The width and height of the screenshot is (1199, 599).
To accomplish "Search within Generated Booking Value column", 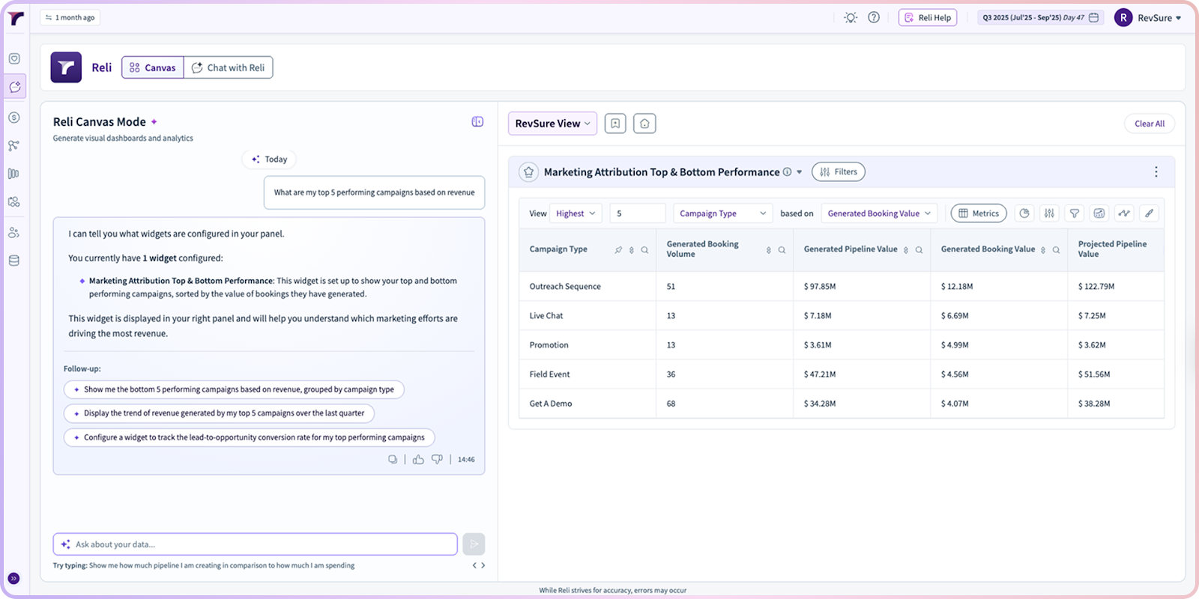I will (x=1056, y=250).
